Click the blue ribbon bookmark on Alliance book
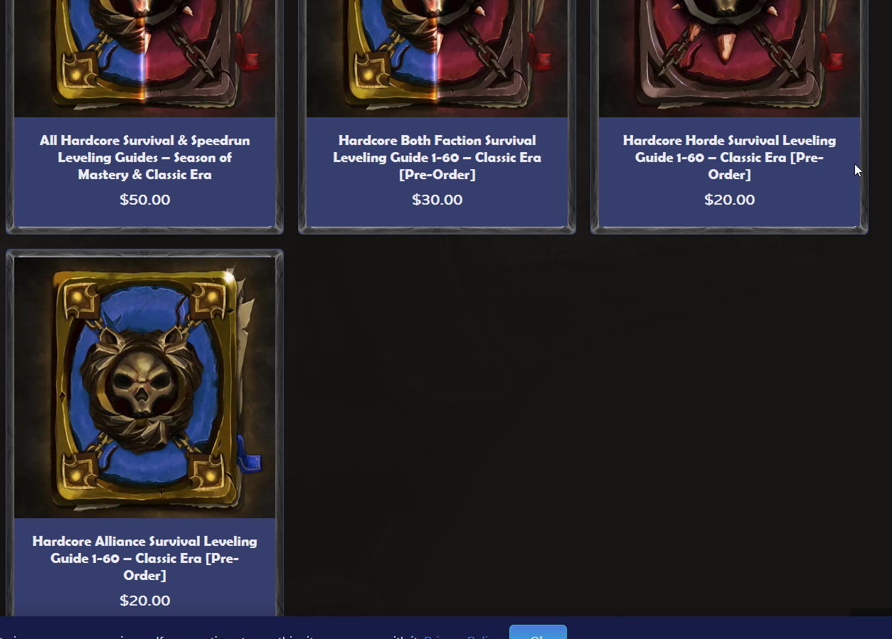Screen dimensions: 892x639 click(250, 453)
